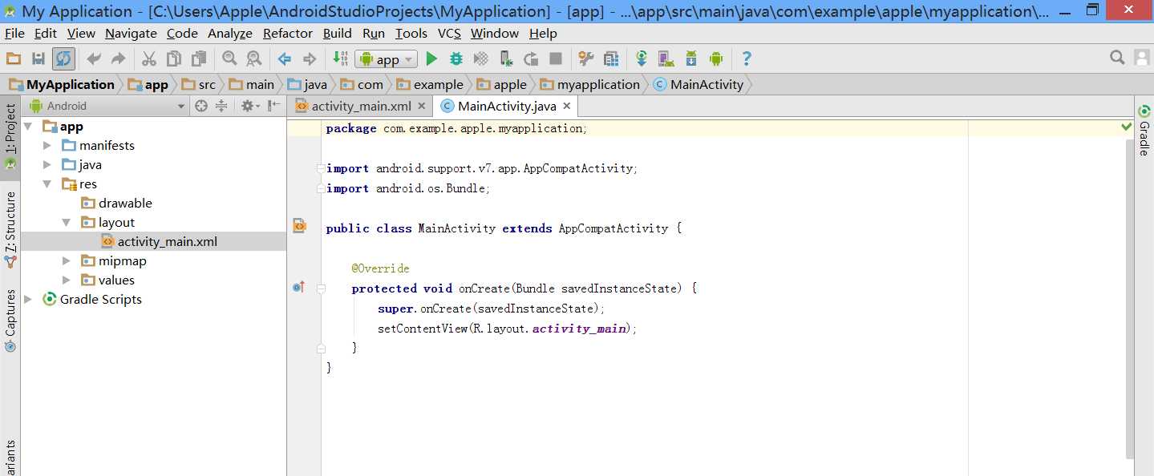Click the Copy icon in toolbar
The width and height of the screenshot is (1154, 476).
(x=173, y=58)
